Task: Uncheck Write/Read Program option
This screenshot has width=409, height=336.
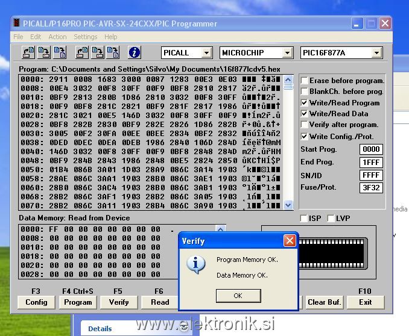Action: coord(304,102)
